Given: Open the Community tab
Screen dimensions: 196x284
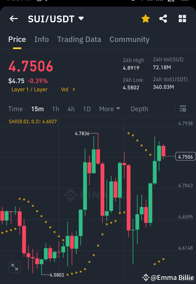Looking at the screenshot, I should point(129,39).
